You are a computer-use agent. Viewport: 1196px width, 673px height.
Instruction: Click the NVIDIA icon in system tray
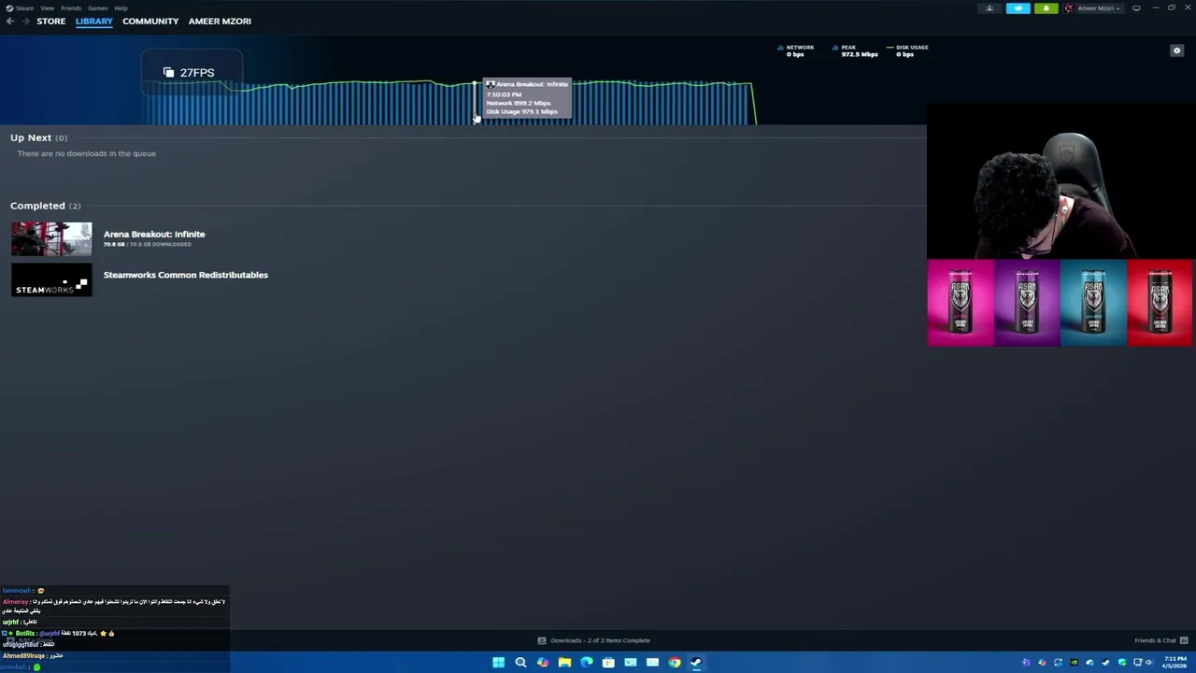(x=1074, y=663)
